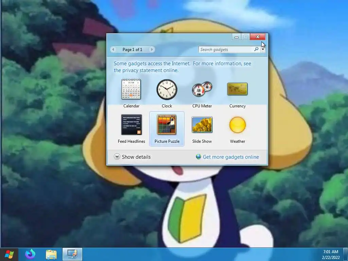This screenshot has height=261, width=348.
Task: Open the search options dropdown arrow
Action: point(263,49)
